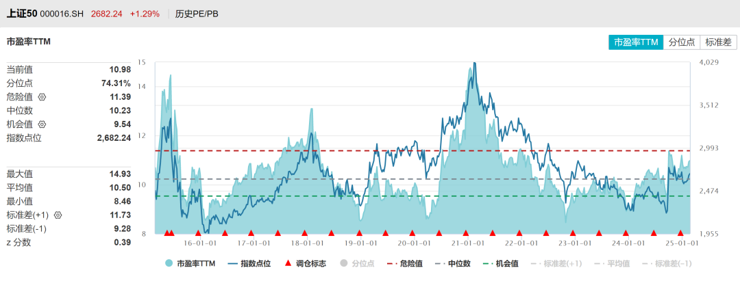Click the red triangle marker at 18-01-01

(304, 233)
